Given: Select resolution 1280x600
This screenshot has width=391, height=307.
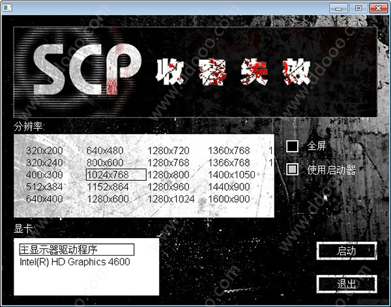Looking at the screenshot, I should 108,199.
